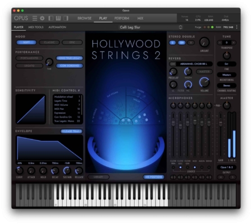Click the Master Gain fader
This screenshot has height=224, width=252.
click(x=221, y=123)
